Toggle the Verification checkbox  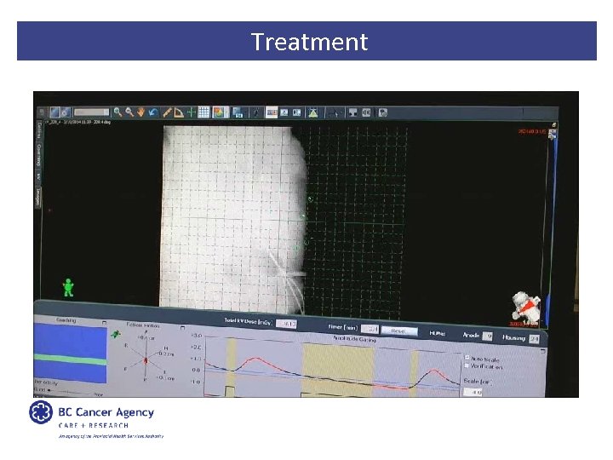click(467, 365)
